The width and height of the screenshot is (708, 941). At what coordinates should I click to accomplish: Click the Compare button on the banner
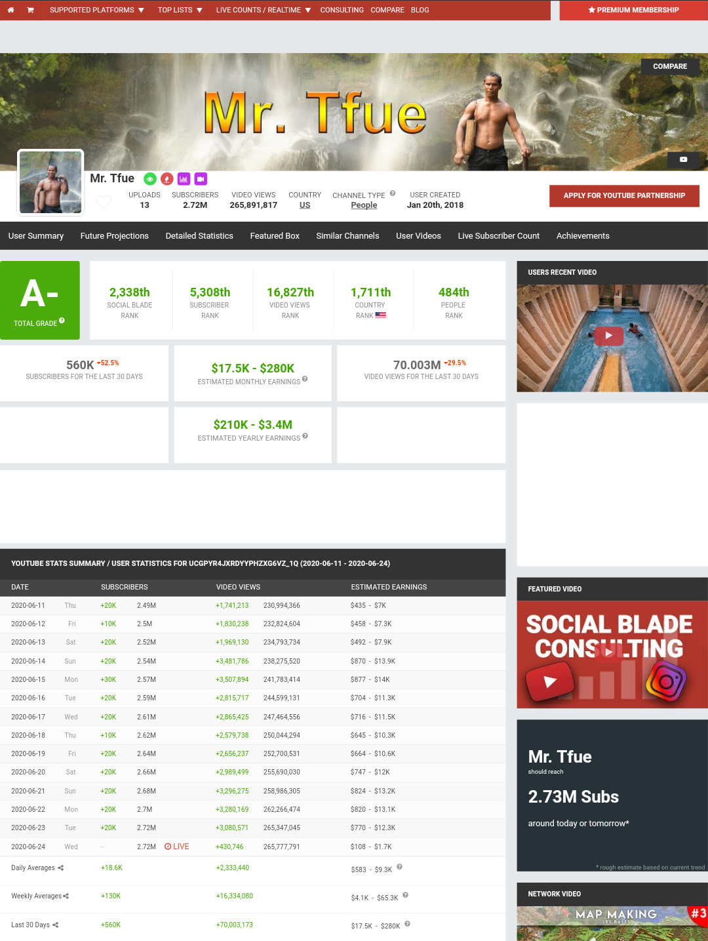(670, 66)
